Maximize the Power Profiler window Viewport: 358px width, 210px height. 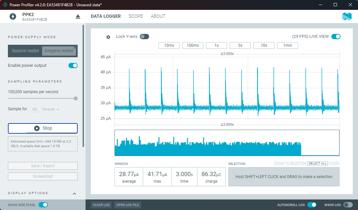point(335,5)
